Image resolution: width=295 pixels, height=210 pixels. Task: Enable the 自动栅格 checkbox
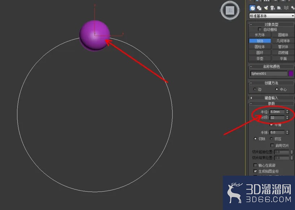260,29
